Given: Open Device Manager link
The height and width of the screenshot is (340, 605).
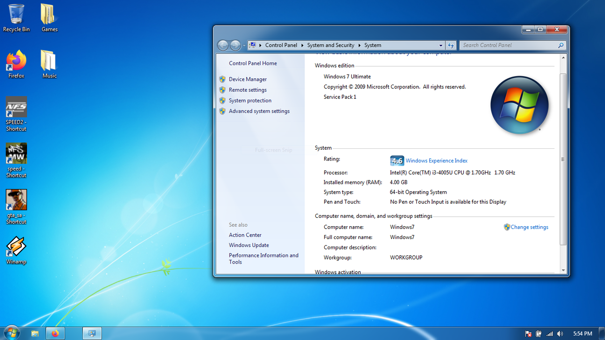Looking at the screenshot, I should [248, 79].
